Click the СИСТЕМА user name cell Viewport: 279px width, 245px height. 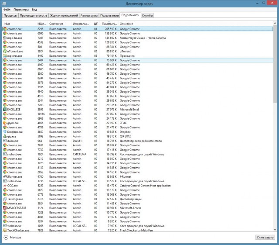[x=79, y=154]
